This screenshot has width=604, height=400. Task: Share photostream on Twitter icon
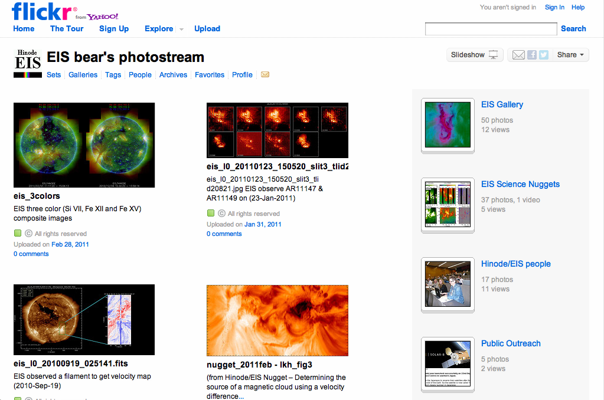[544, 55]
